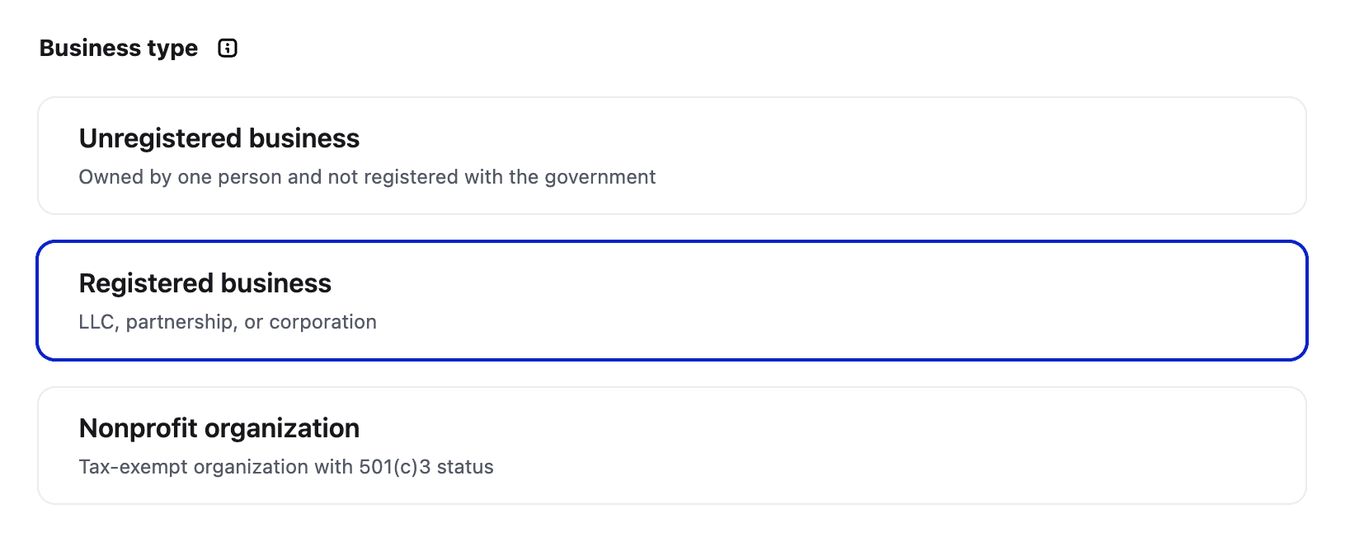This screenshot has height=560, width=1364.
Task: Select the Unregistered business option
Action: (x=672, y=156)
